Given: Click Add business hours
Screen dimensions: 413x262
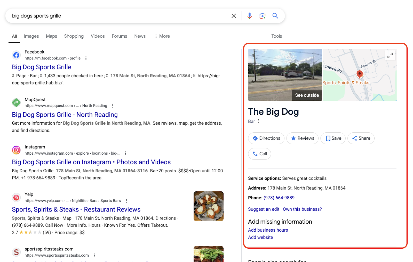Looking at the screenshot, I should coord(268,230).
